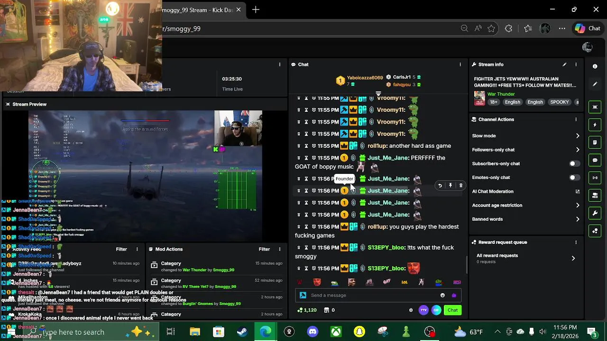Open War Thunder category link in Stream info
Viewport: 607px width, 341px height.
click(501, 94)
